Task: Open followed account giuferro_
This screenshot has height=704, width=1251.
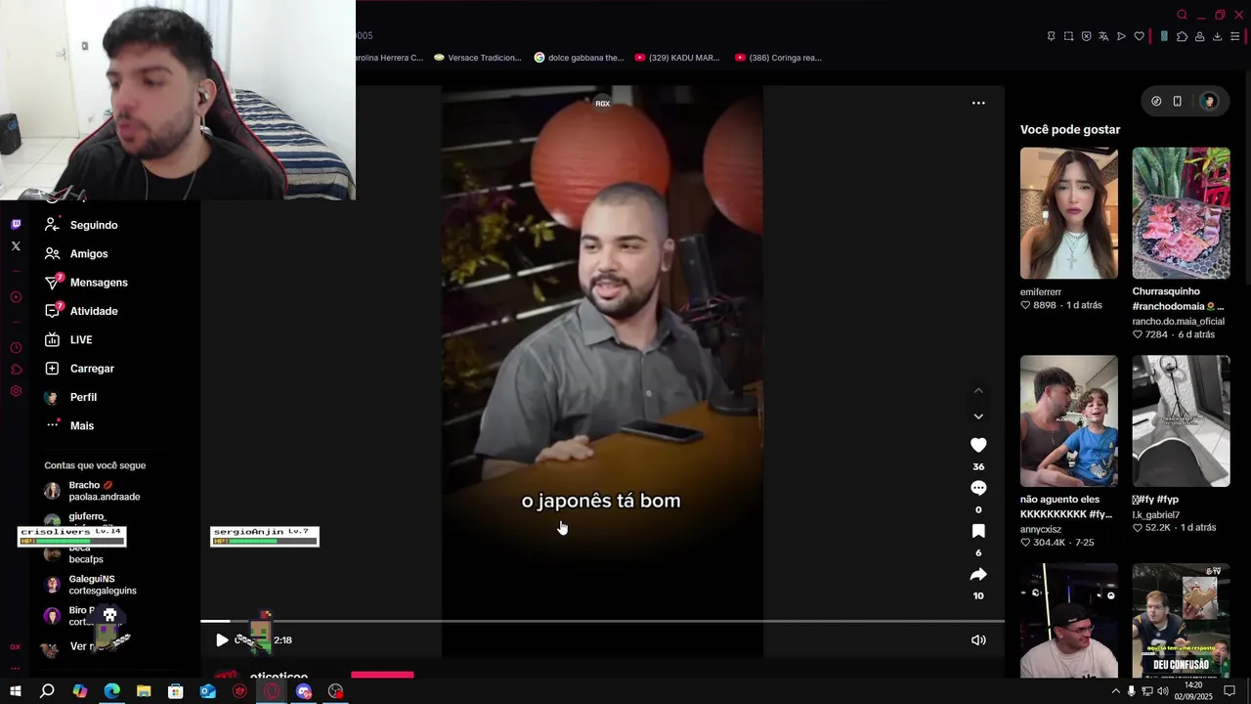Action: tap(76, 517)
